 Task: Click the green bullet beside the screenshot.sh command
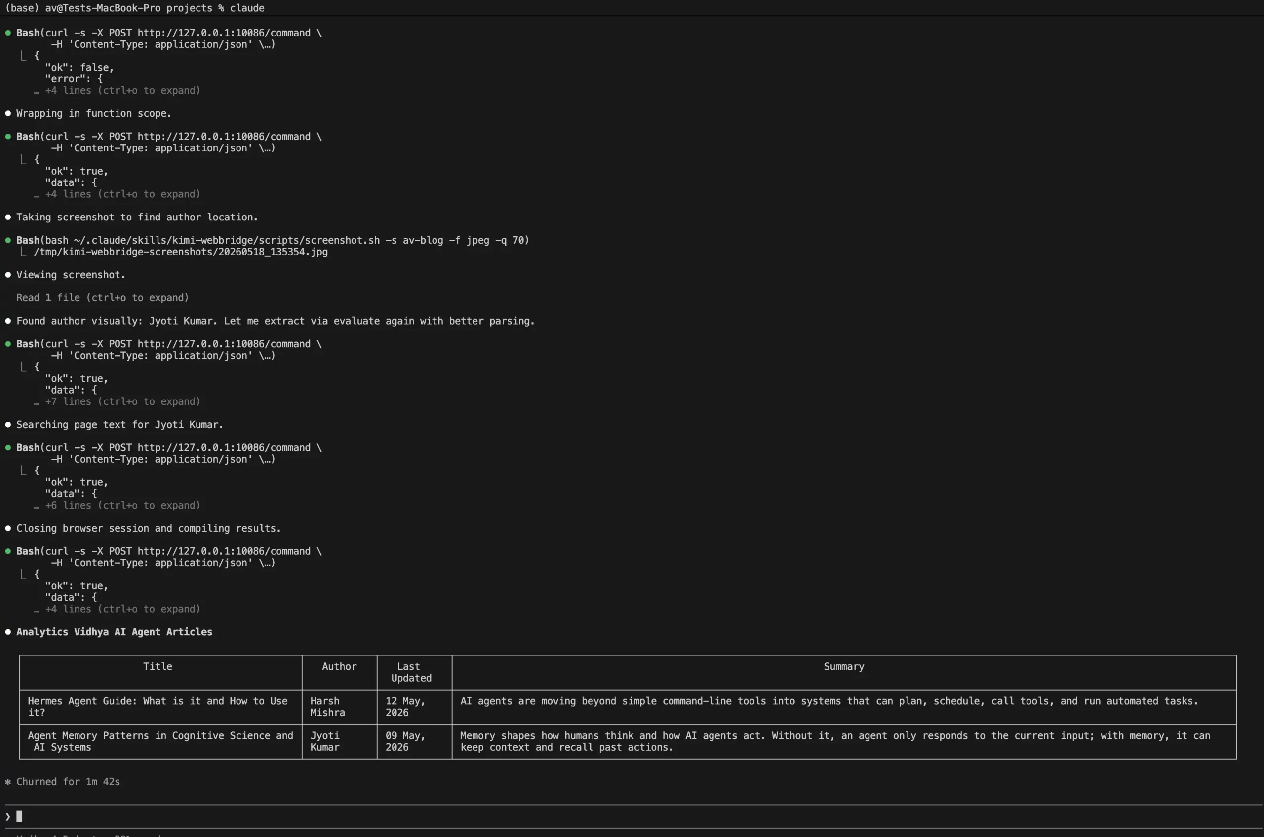coord(8,240)
